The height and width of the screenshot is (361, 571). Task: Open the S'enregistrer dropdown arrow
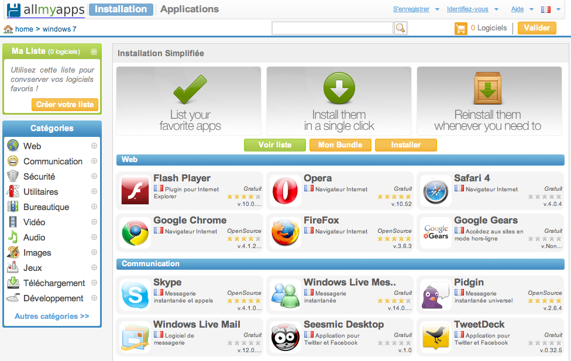[x=438, y=9]
